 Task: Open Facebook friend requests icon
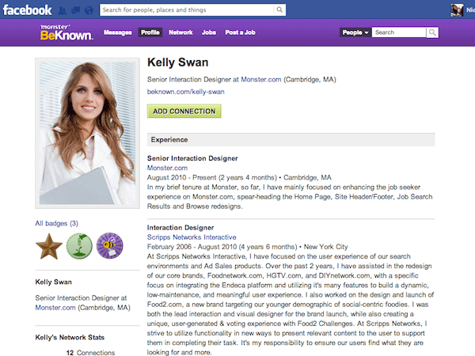tap(63, 10)
